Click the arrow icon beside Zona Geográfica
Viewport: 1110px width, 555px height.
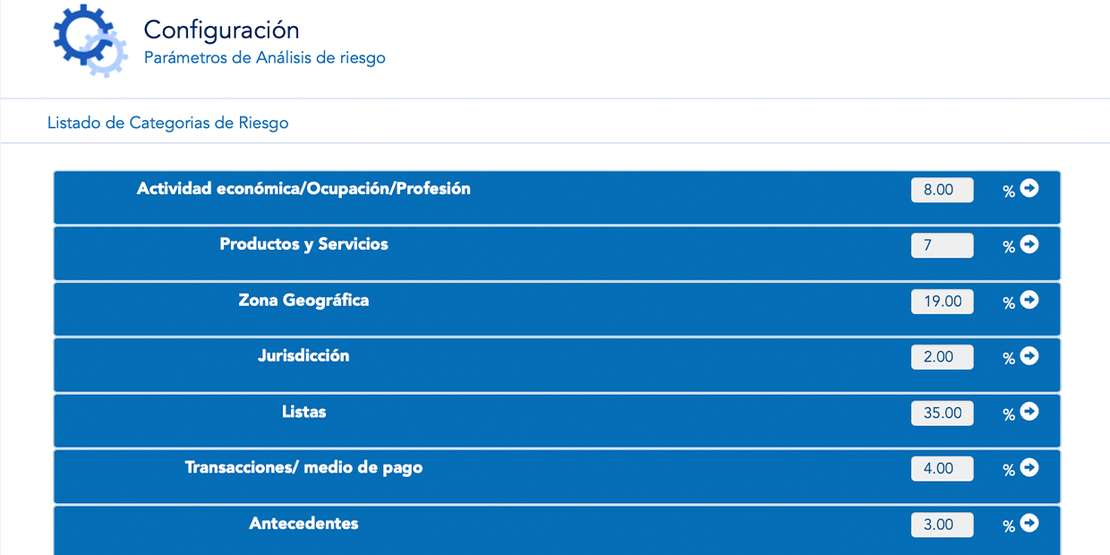(1029, 300)
